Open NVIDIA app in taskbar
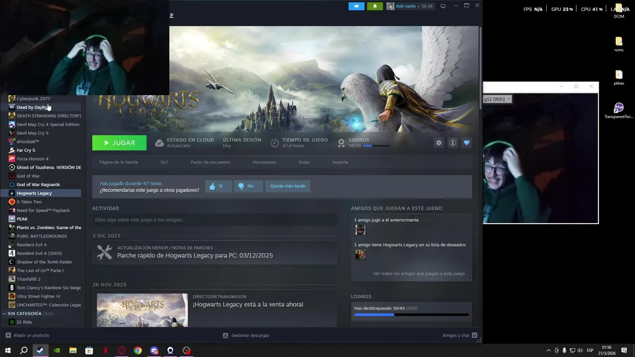The width and height of the screenshot is (635, 357). pyautogui.click(x=57, y=351)
